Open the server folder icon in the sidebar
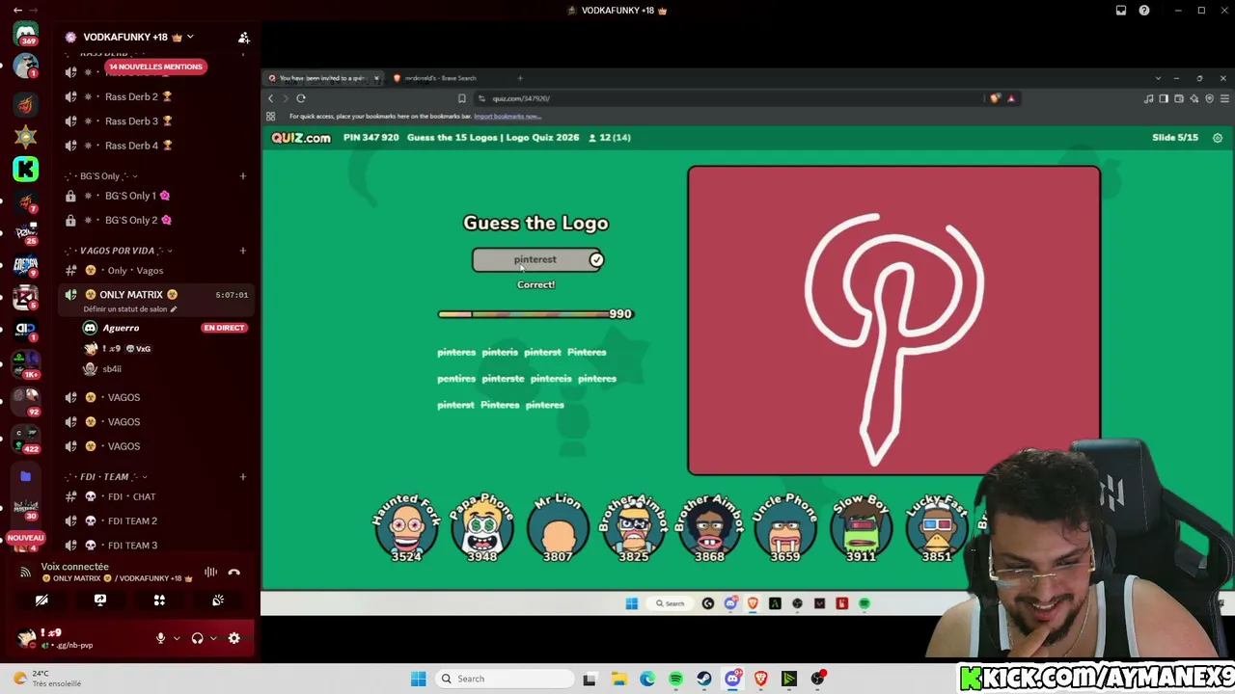 coord(26,476)
